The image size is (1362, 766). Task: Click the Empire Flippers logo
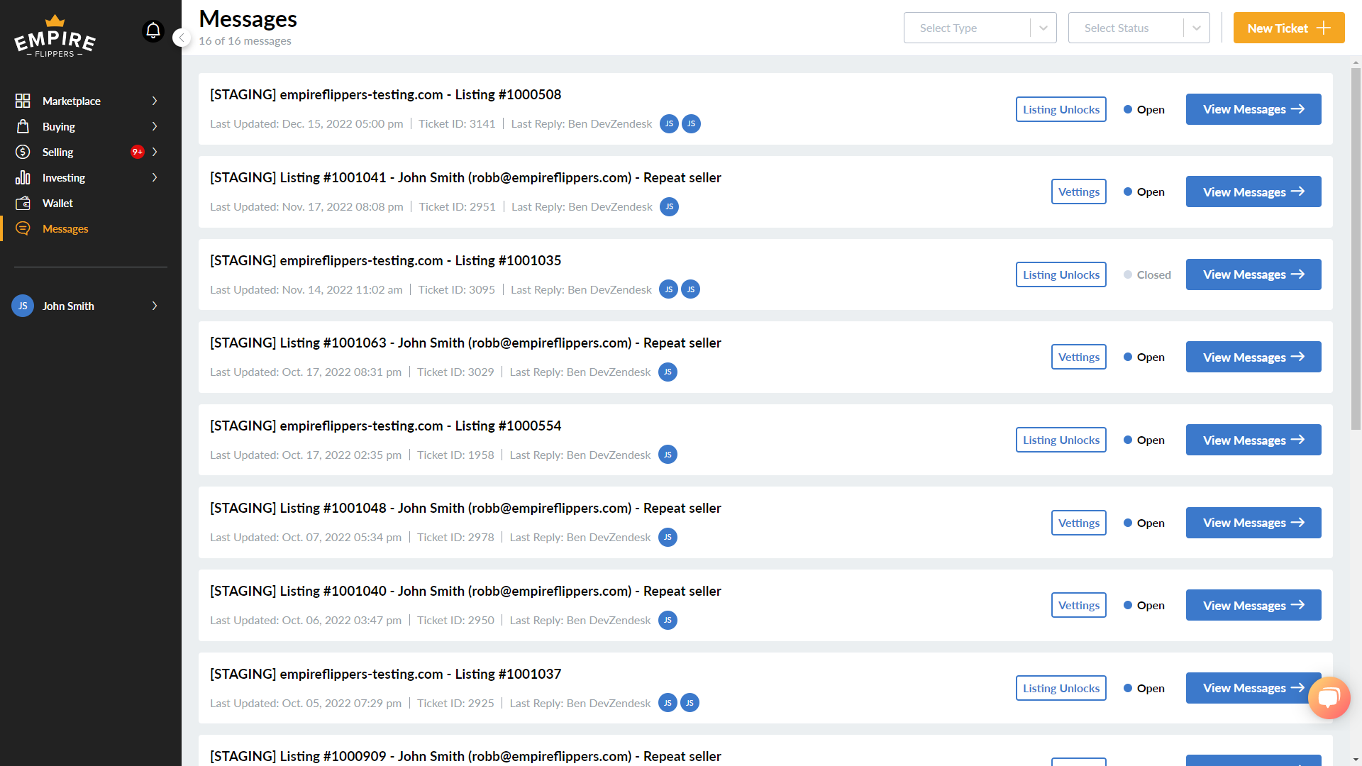click(55, 35)
